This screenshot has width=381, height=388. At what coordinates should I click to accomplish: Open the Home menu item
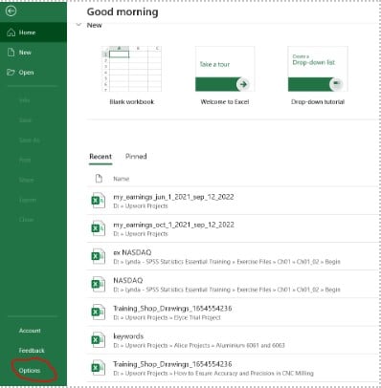(34, 32)
